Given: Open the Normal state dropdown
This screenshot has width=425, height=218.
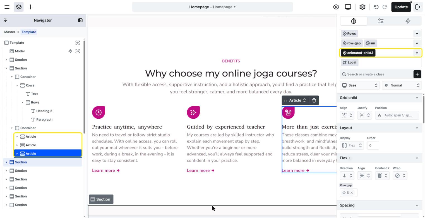Looking at the screenshot, I should (x=402, y=85).
